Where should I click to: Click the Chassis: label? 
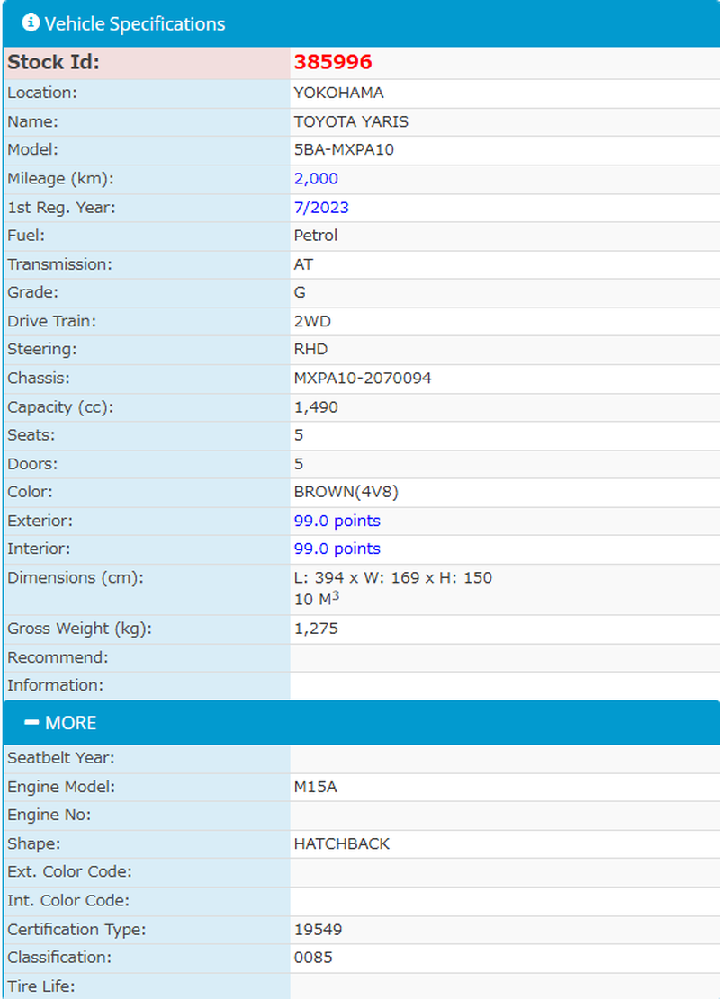click(x=39, y=378)
